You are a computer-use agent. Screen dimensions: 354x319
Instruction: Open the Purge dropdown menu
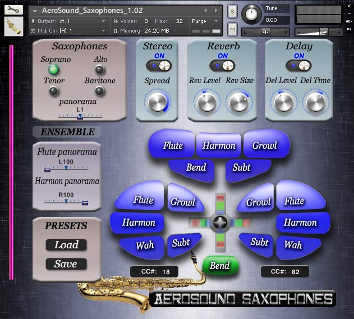205,21
